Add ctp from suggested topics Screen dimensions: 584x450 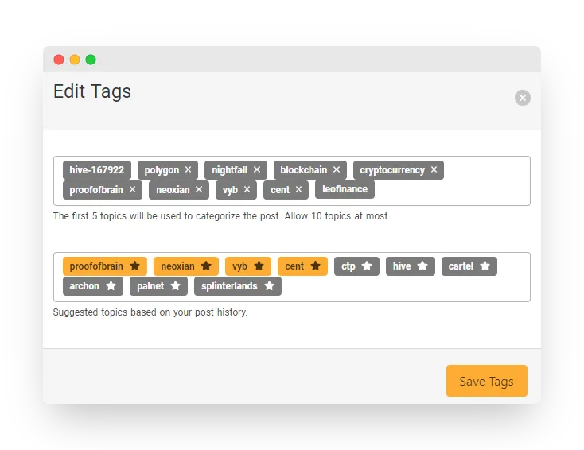[x=356, y=266]
